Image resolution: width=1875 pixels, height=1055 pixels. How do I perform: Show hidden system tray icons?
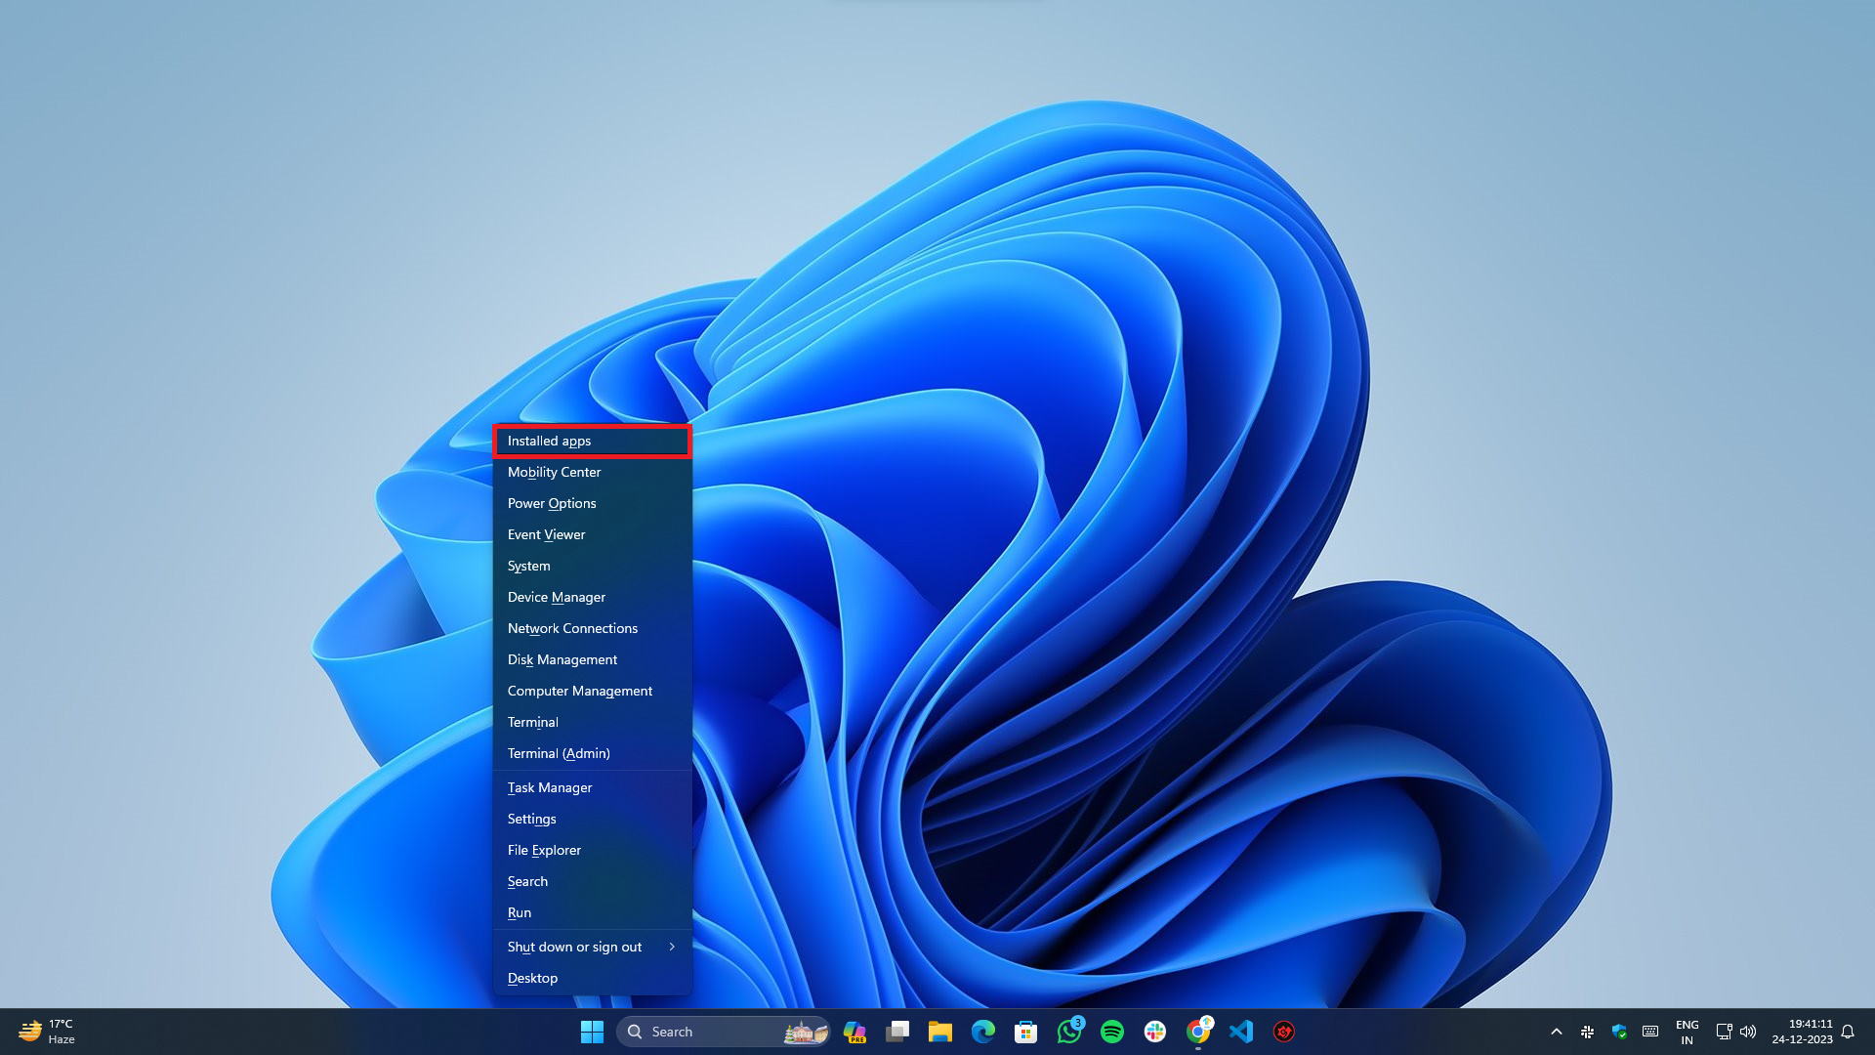tap(1557, 1032)
